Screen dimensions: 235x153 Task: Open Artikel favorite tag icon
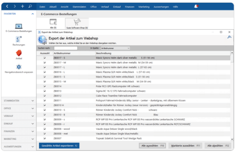coord(19,53)
